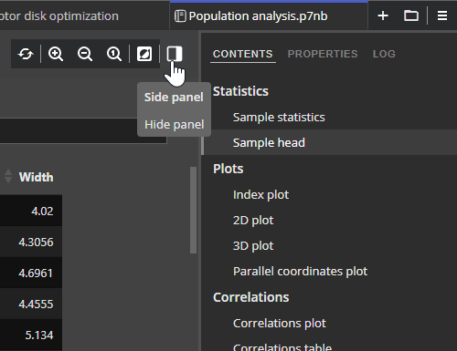Toggle the dark/light theme contrast icon

pos(144,54)
